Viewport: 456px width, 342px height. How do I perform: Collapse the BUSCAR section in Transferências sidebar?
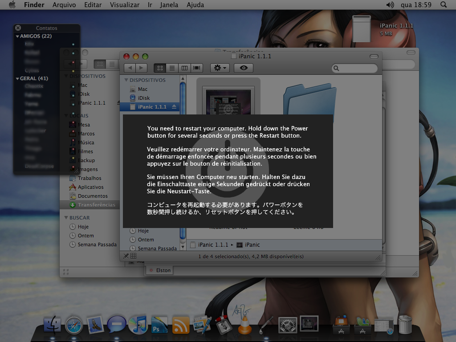coord(66,217)
